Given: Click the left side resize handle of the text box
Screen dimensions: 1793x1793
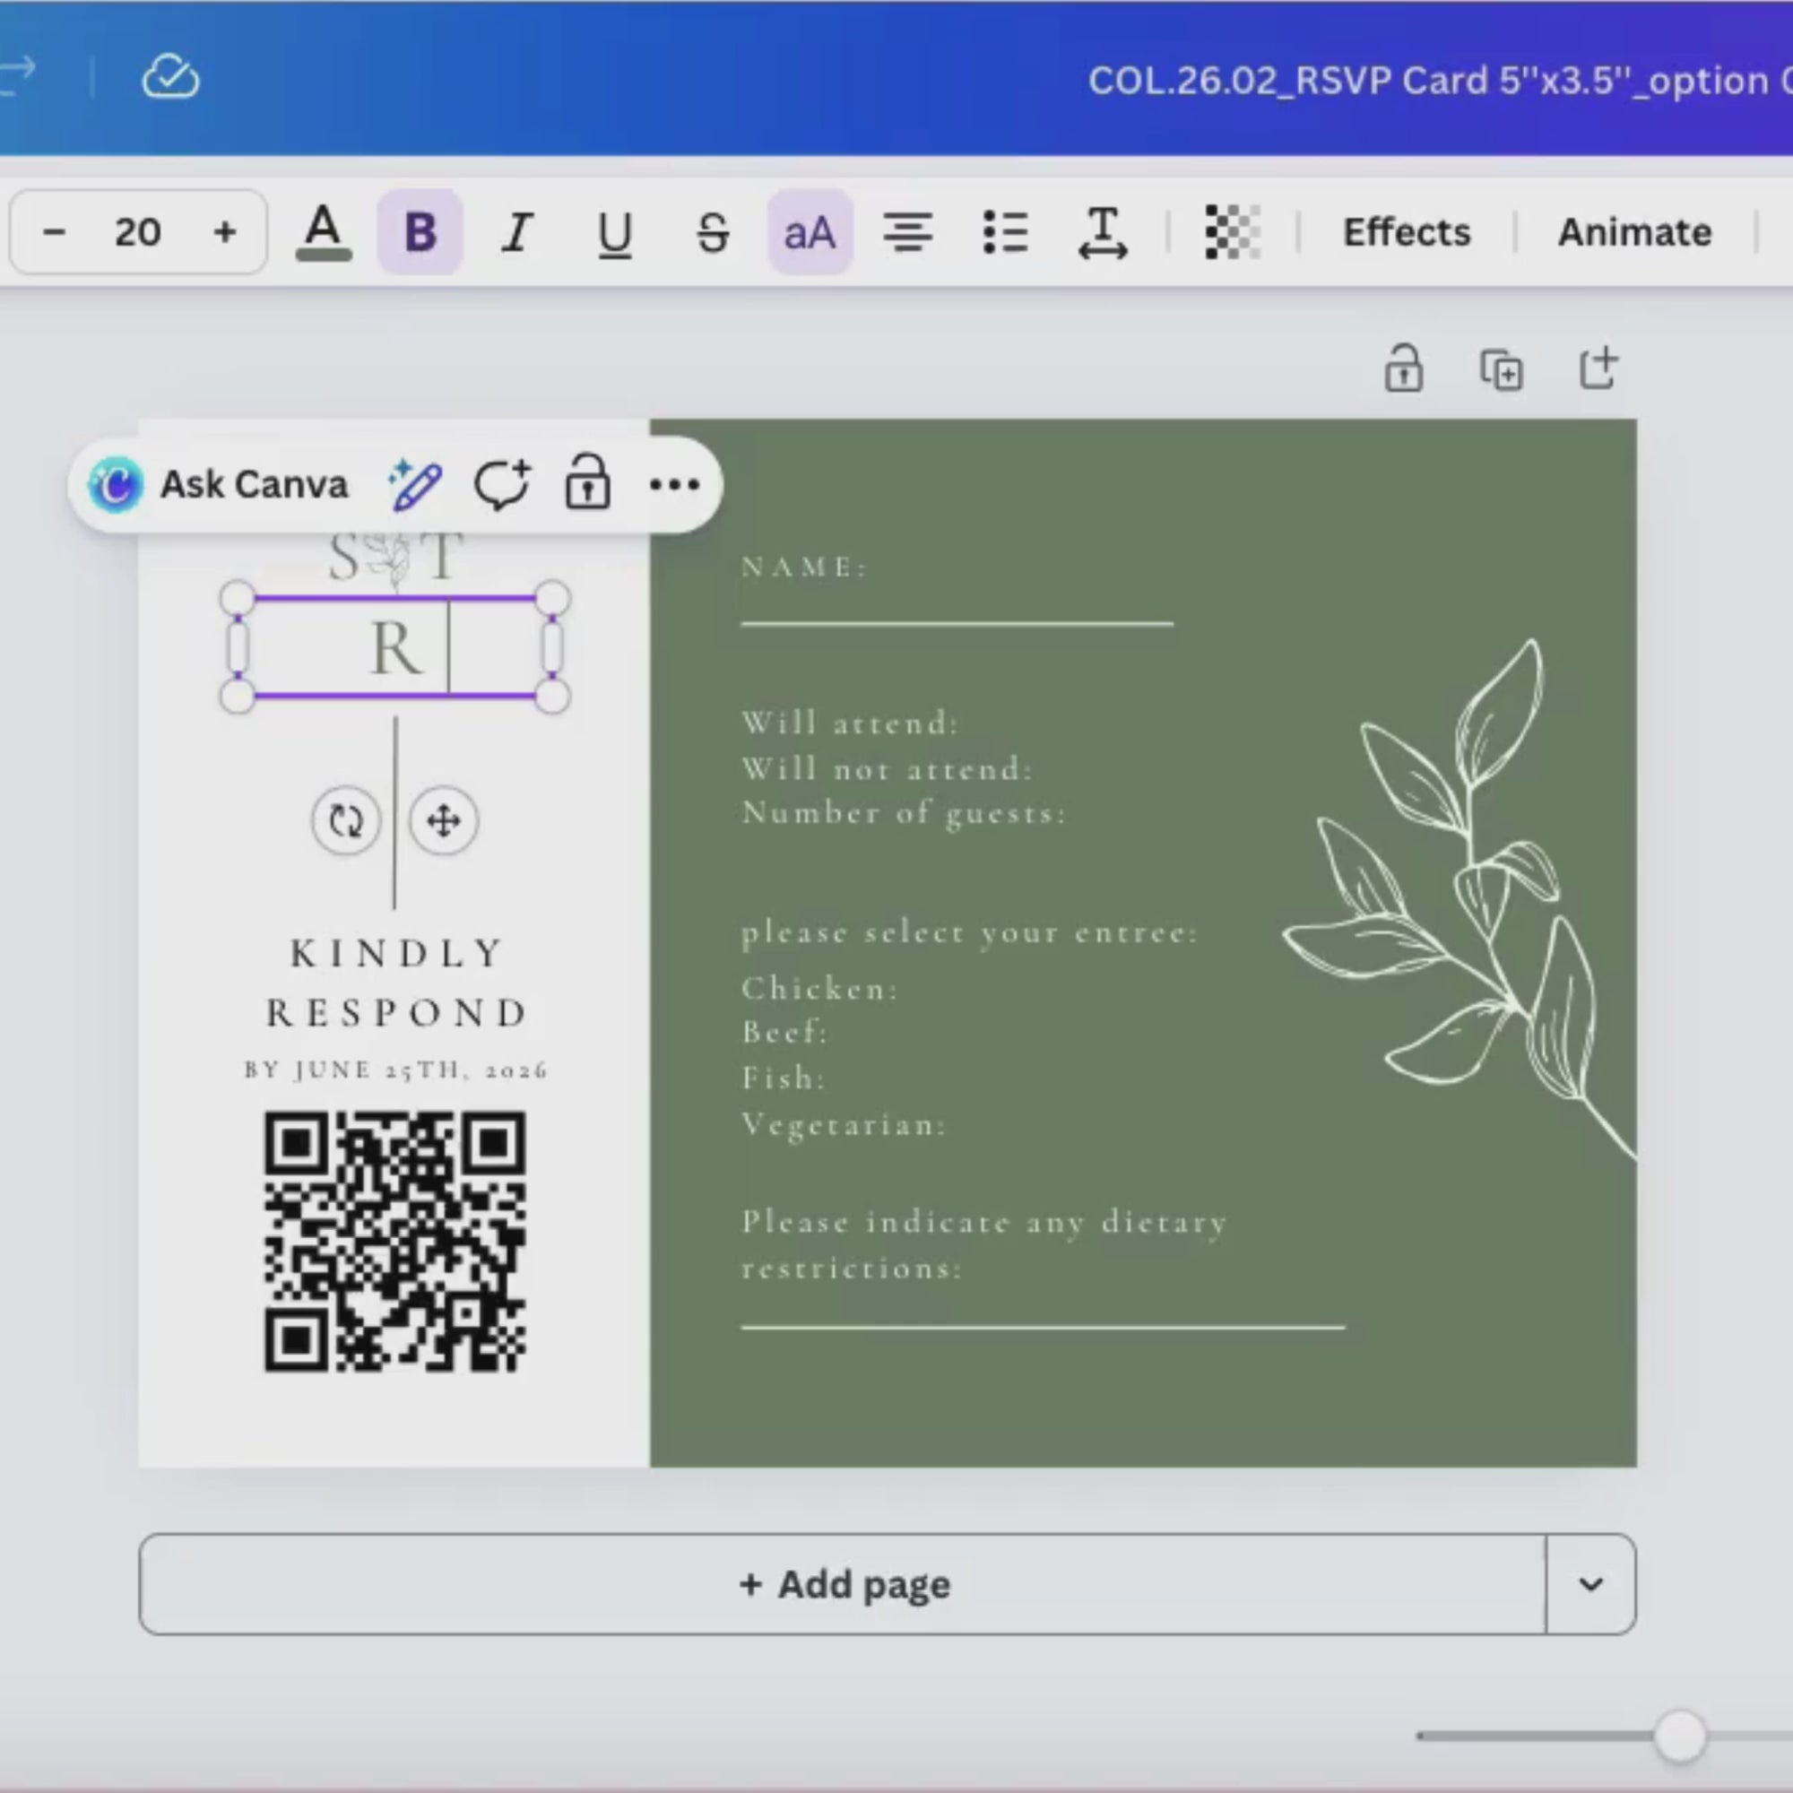Looking at the screenshot, I should click(238, 647).
